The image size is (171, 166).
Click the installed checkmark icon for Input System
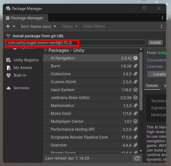pos(135,90)
